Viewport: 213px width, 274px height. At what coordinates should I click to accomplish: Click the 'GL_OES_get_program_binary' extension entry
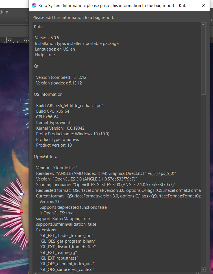tap(68, 241)
